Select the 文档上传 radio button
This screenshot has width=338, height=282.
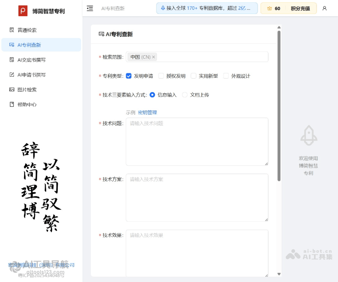pyautogui.click(x=185, y=95)
